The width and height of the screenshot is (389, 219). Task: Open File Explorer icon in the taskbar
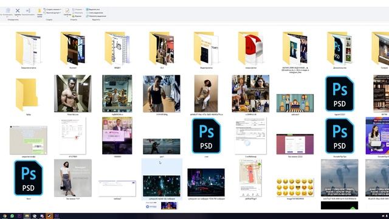tap(27, 216)
